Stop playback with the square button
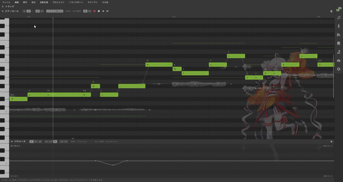Screen dimensions: 343x182 click(99, 11)
